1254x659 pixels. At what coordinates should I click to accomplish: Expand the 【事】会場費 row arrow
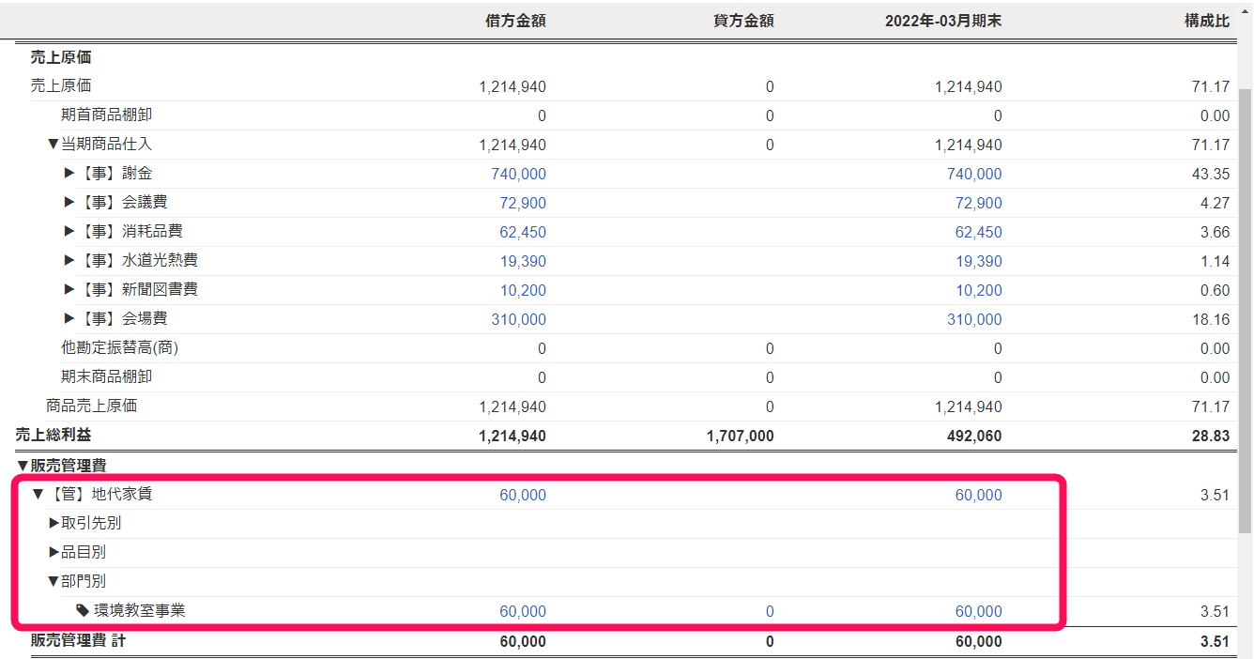pos(69,319)
